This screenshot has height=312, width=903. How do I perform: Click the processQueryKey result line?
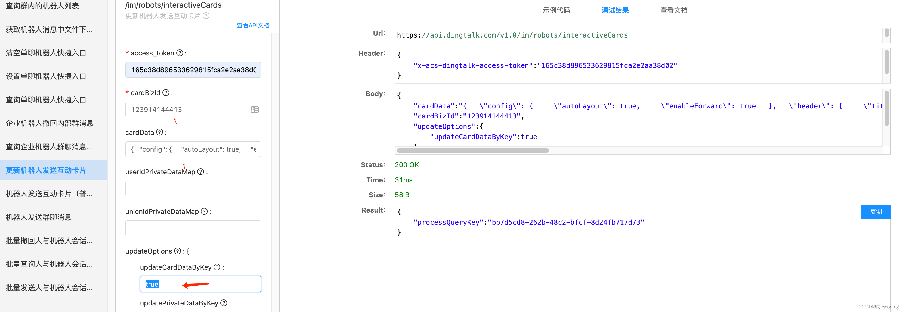(x=529, y=222)
